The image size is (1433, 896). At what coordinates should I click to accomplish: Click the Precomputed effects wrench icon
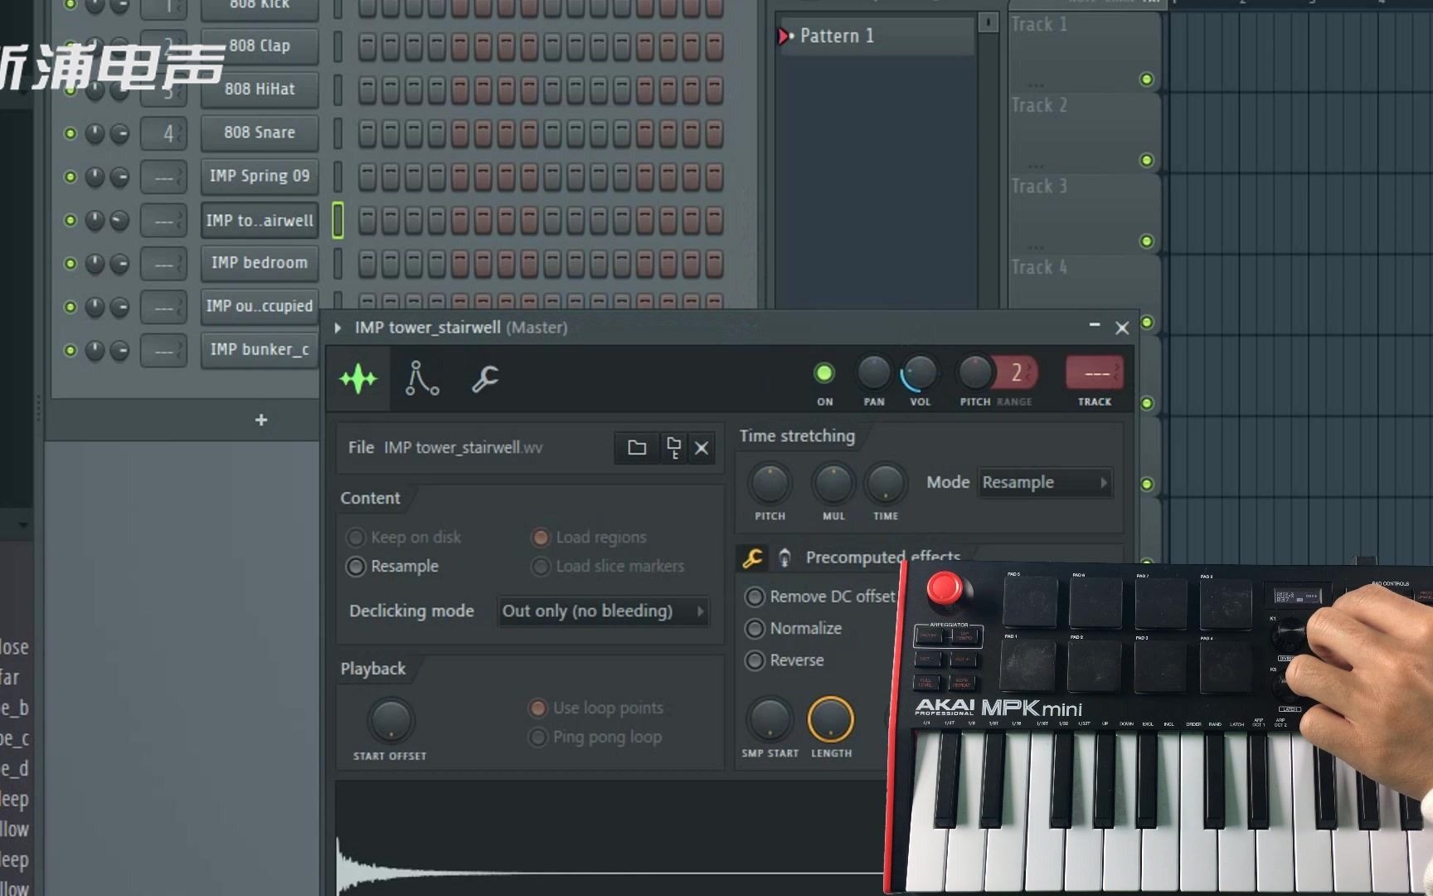pos(752,558)
